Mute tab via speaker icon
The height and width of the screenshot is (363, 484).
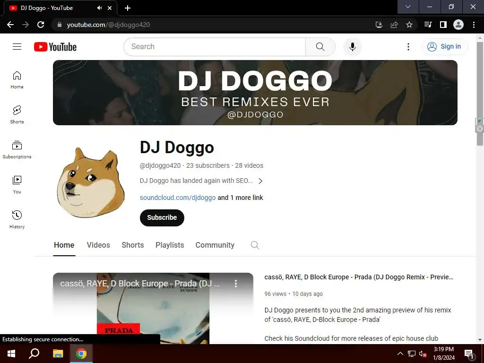pos(99,8)
